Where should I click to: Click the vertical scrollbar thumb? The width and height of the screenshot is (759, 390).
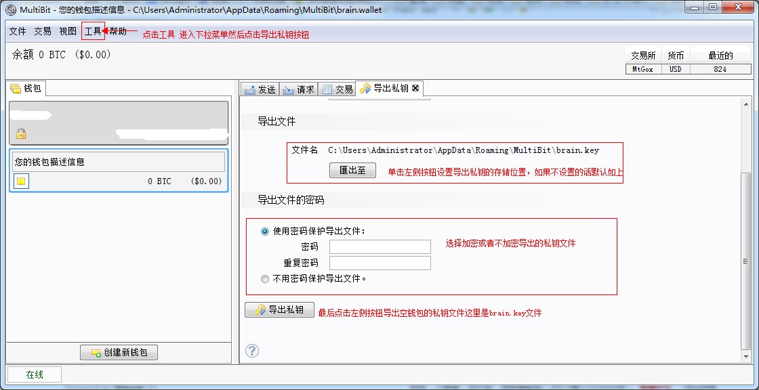(x=746, y=261)
